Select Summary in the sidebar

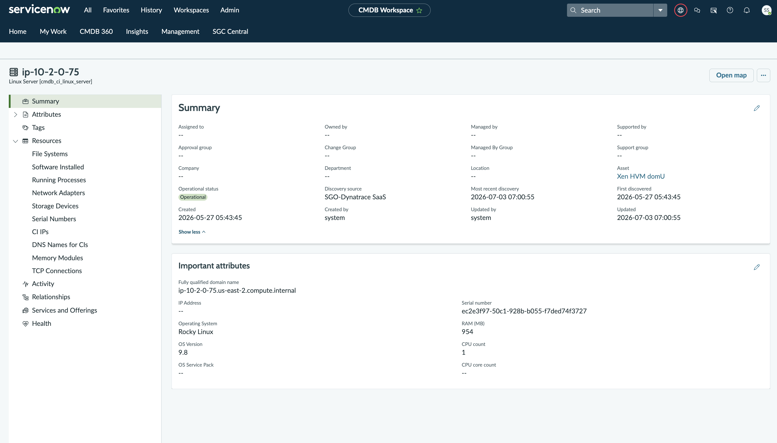pyautogui.click(x=85, y=101)
